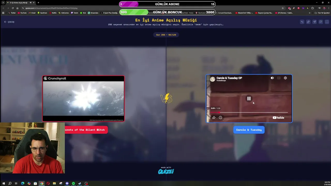Screen dimensions: 331x186
Task: Open the Cut and Download bookmark
Action: click(224, 13)
